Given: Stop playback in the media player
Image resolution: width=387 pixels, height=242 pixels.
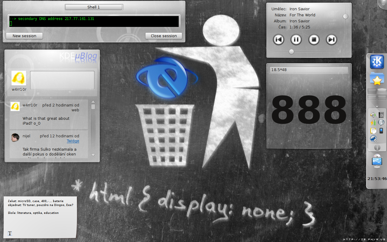Looking at the screenshot, I should click(314, 39).
